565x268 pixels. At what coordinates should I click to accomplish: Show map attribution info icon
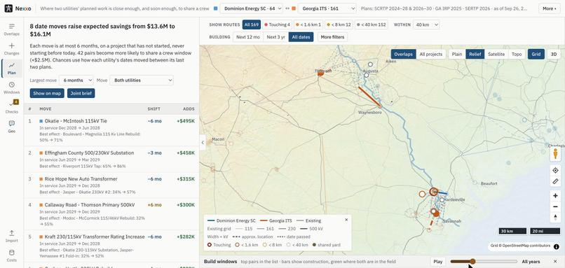557,246
